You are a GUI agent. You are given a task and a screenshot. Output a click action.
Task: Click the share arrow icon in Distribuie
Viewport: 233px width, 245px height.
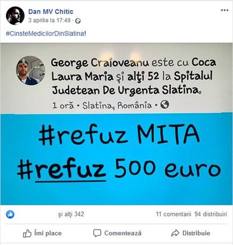[175, 233]
